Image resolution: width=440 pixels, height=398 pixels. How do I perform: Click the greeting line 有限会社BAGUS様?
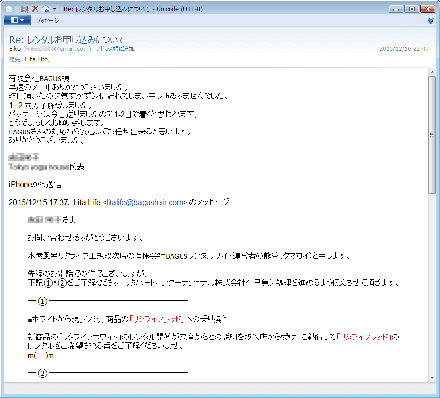39,79
